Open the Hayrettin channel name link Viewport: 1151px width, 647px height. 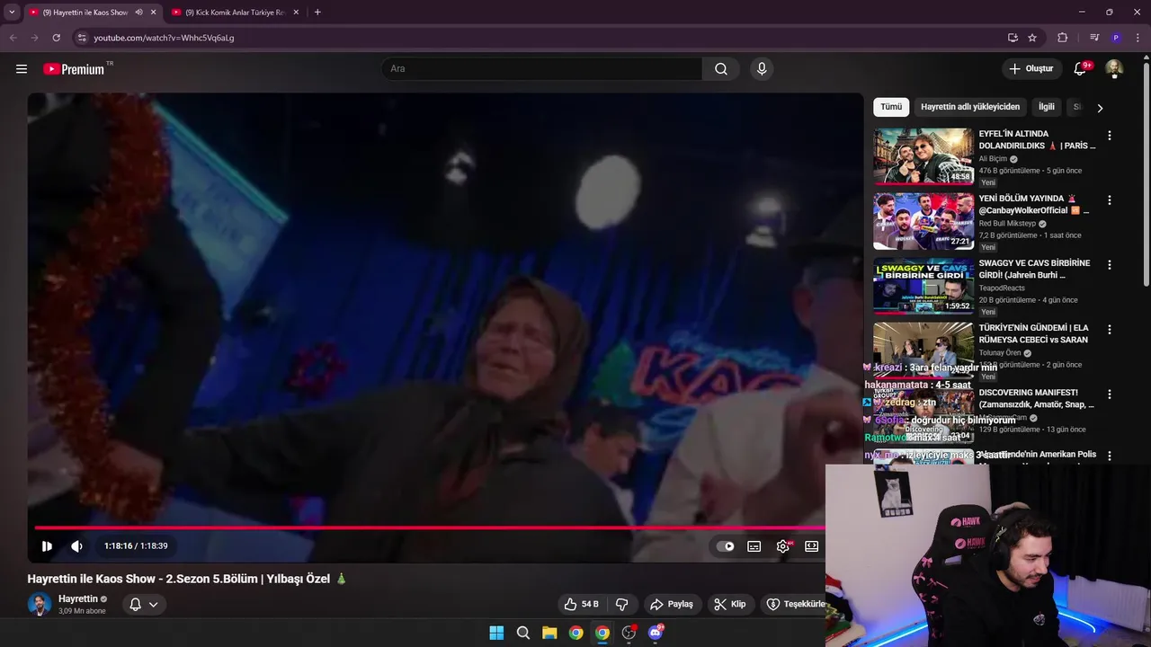tap(78, 598)
